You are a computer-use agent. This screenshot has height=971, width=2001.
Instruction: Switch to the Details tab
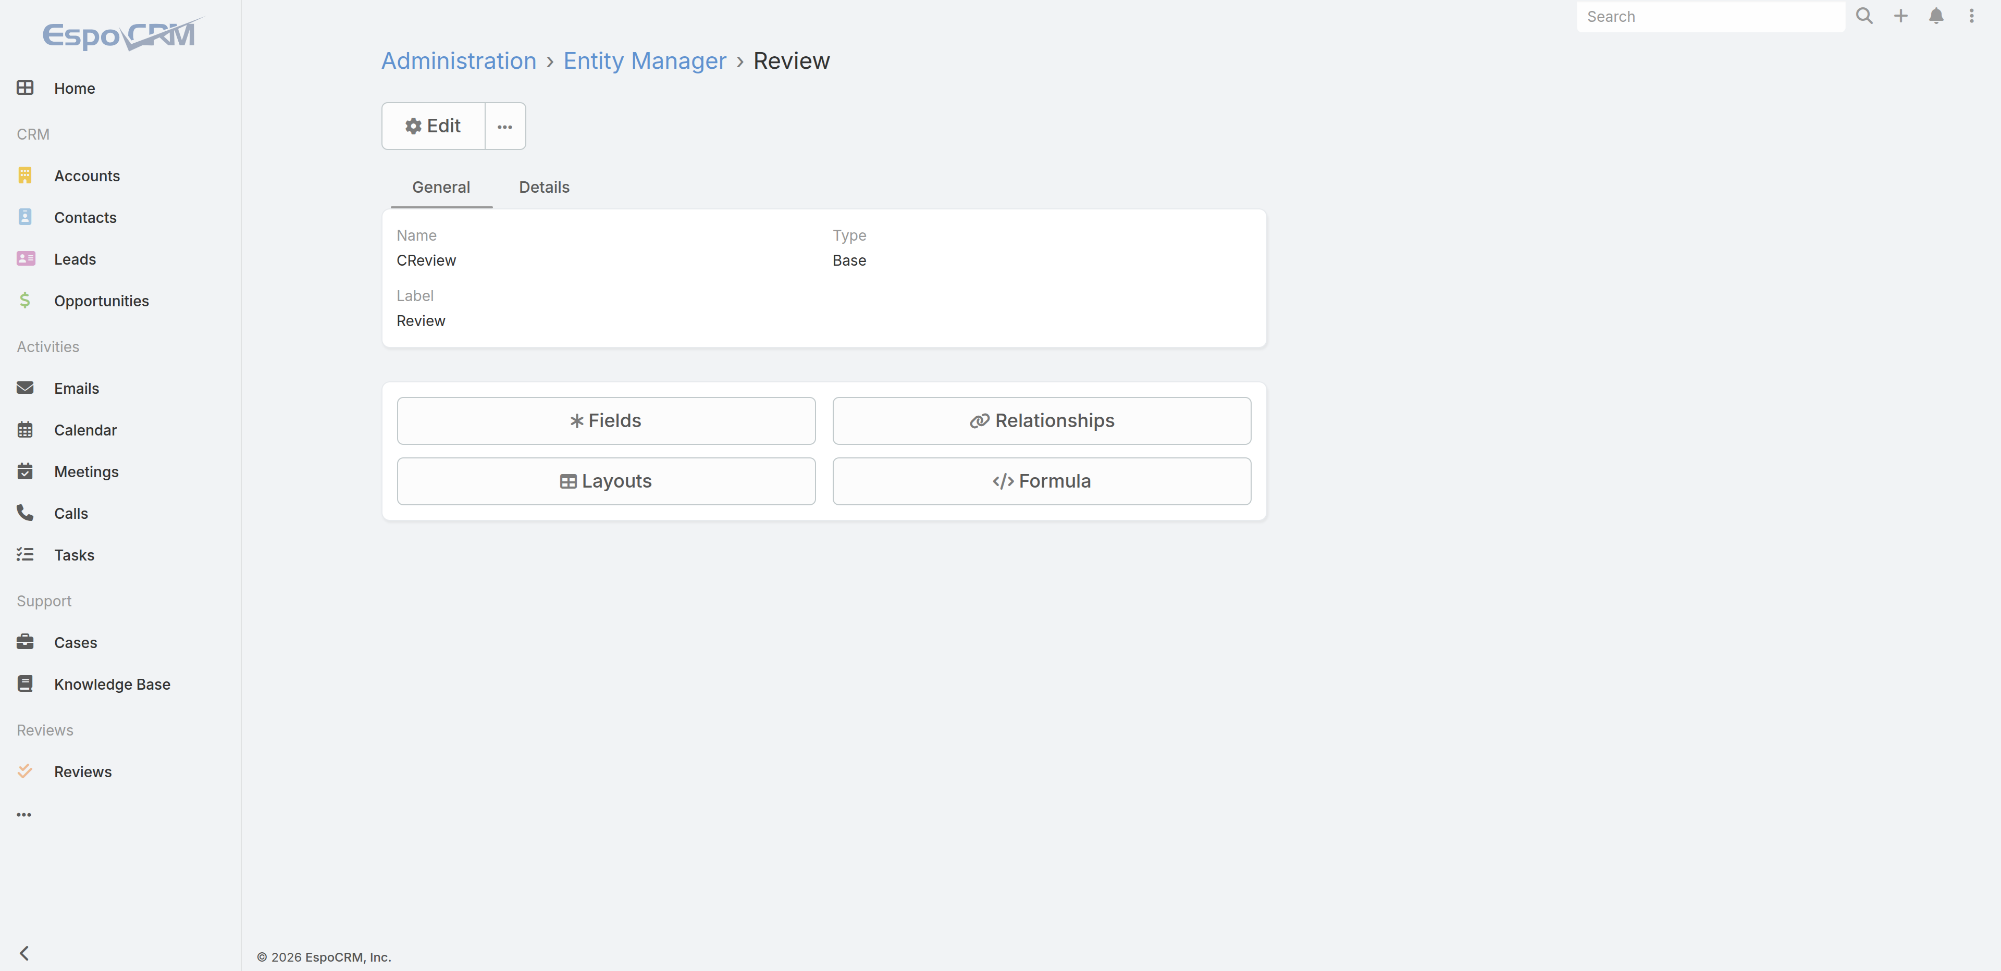(544, 187)
